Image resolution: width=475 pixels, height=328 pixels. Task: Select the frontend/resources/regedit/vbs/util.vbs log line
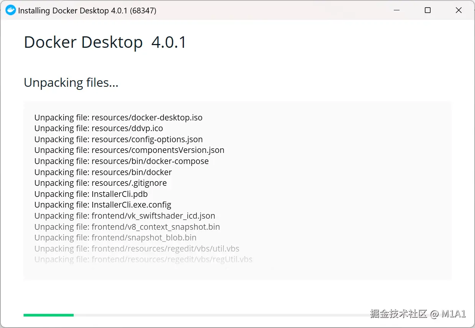pyautogui.click(x=137, y=249)
